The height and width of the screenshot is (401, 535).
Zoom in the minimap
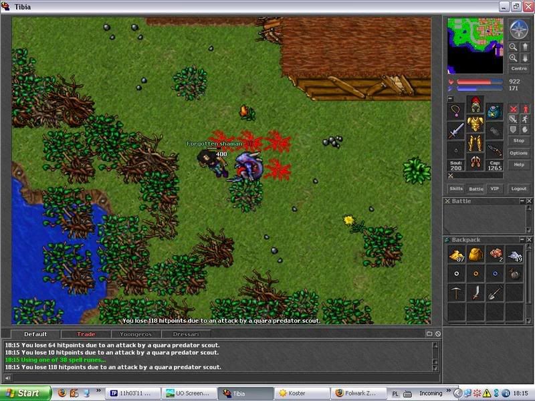513,58
